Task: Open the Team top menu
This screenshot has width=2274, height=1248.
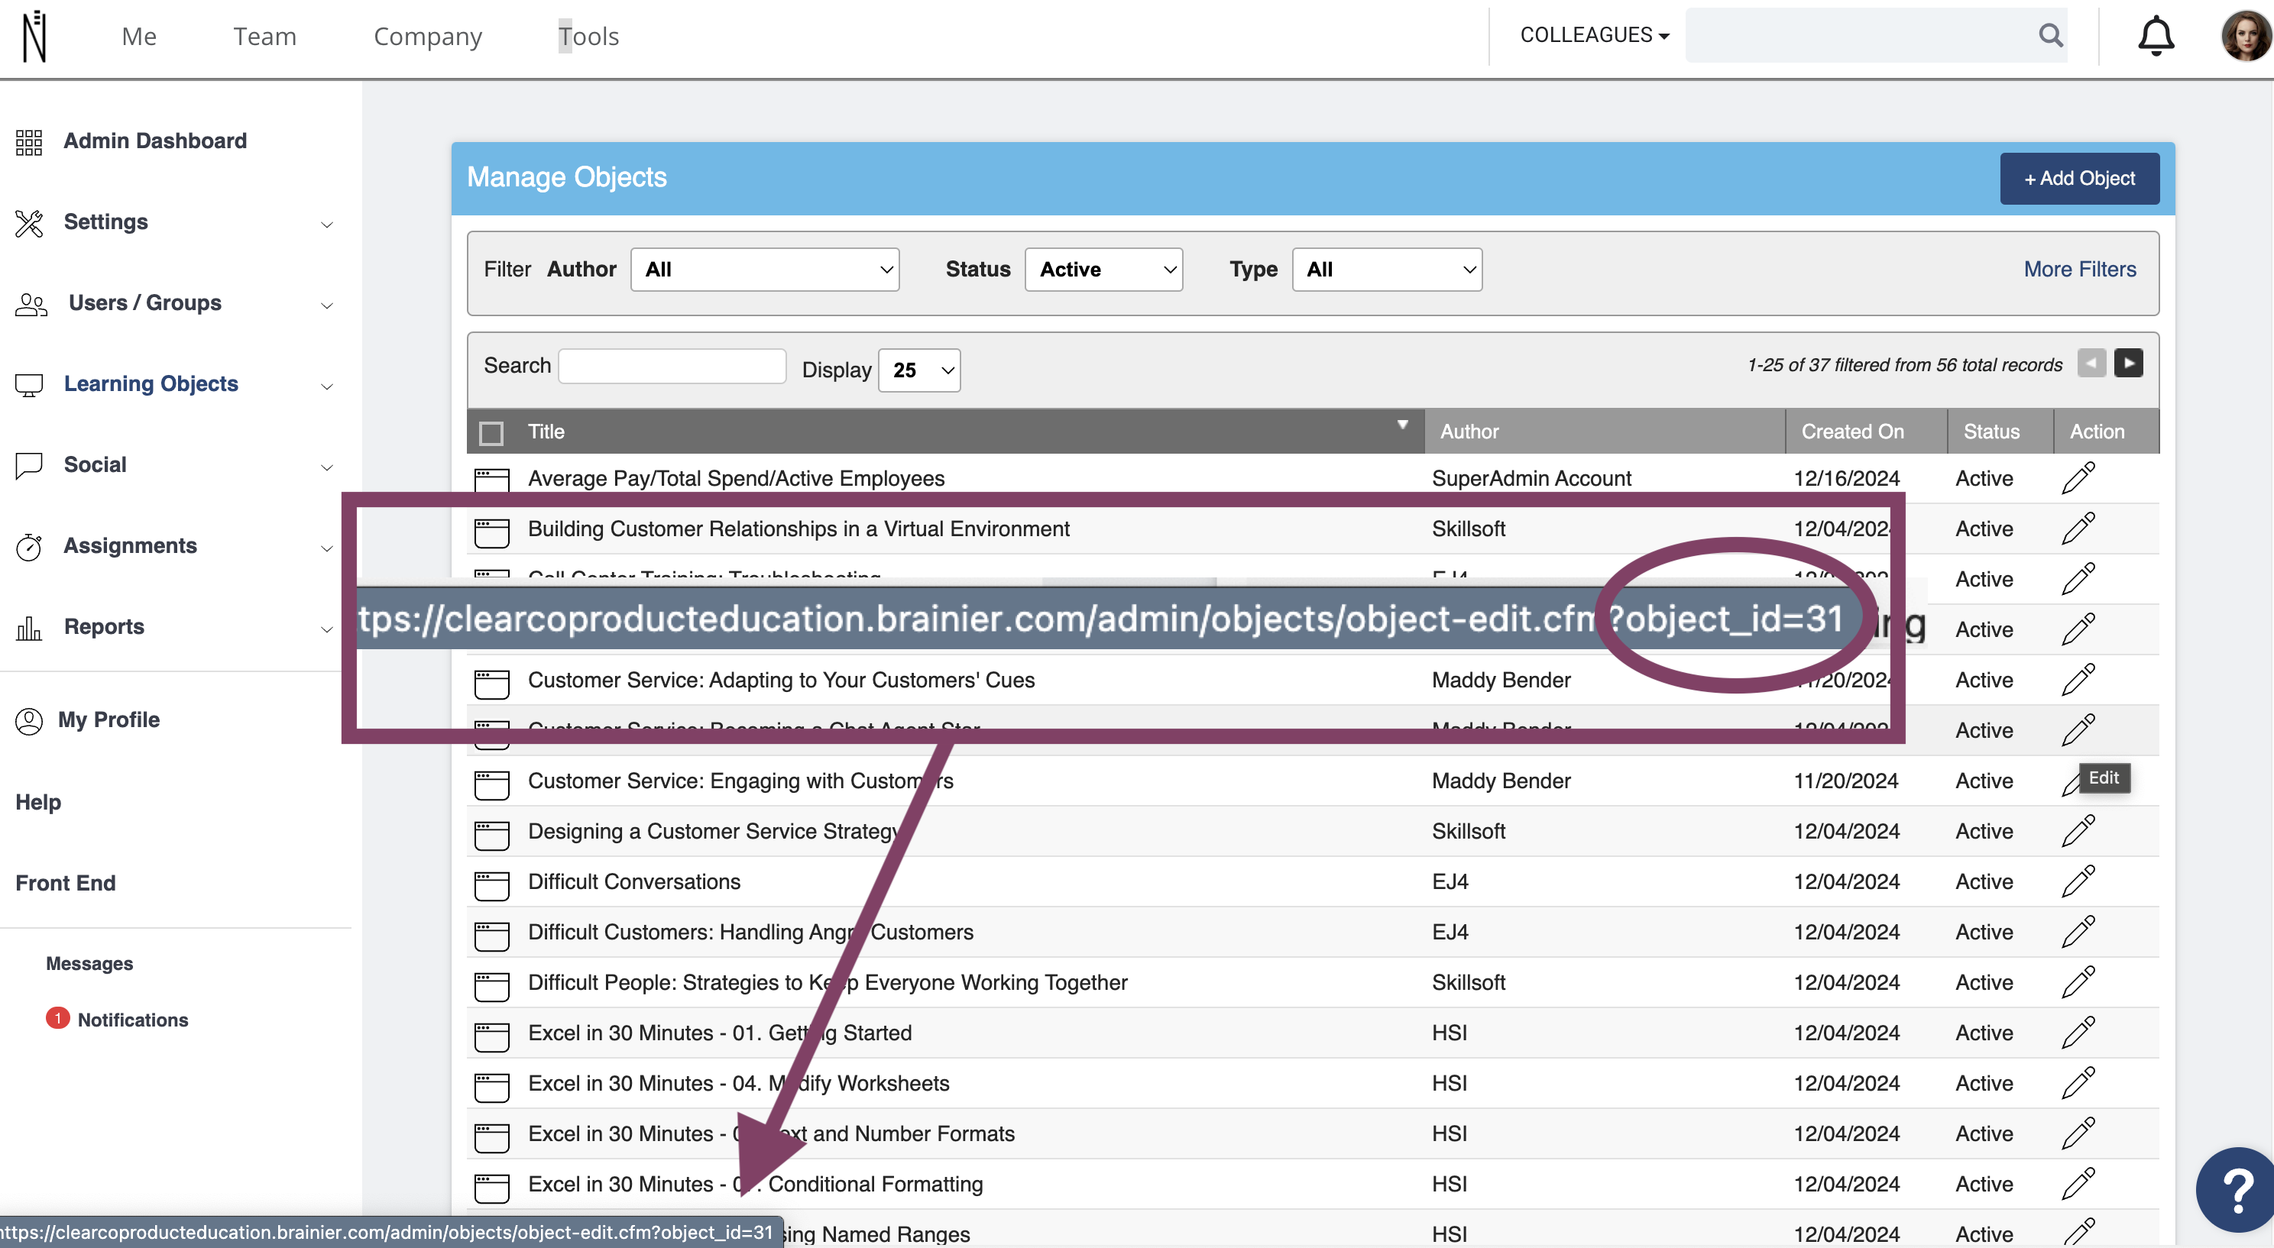Action: [265, 36]
